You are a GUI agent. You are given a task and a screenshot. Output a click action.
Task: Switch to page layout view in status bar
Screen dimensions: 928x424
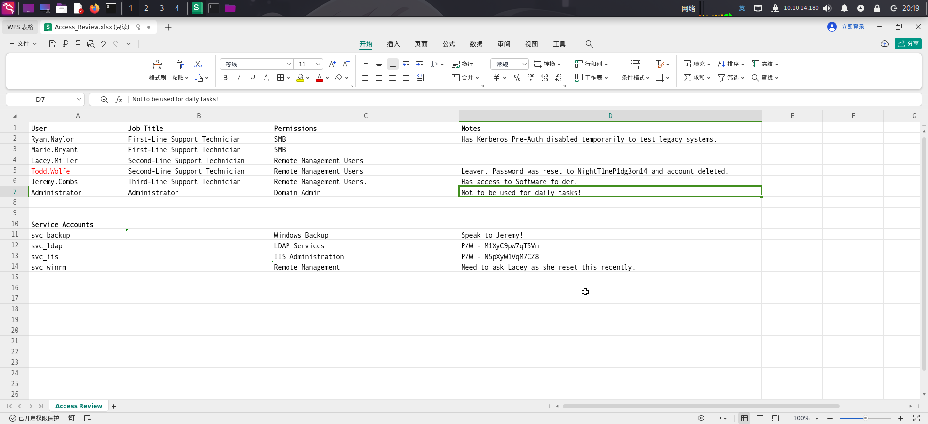pos(760,418)
